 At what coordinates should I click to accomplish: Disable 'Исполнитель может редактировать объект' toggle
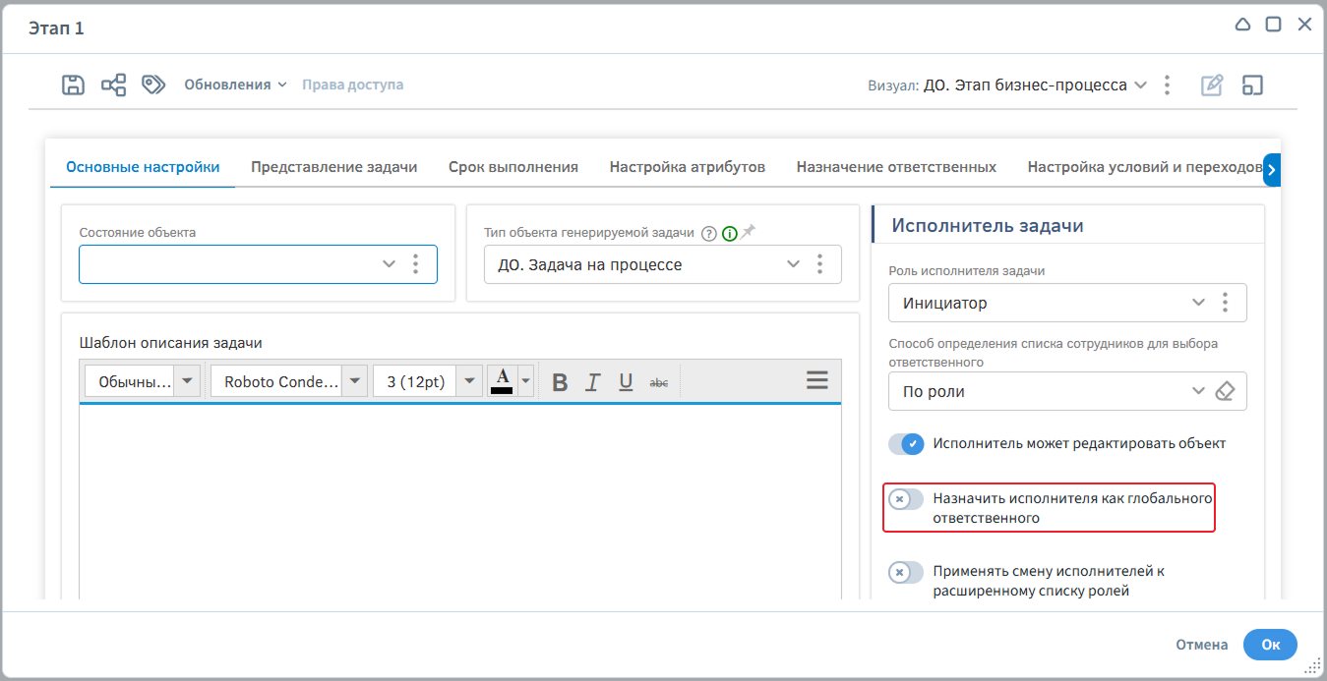(x=906, y=444)
